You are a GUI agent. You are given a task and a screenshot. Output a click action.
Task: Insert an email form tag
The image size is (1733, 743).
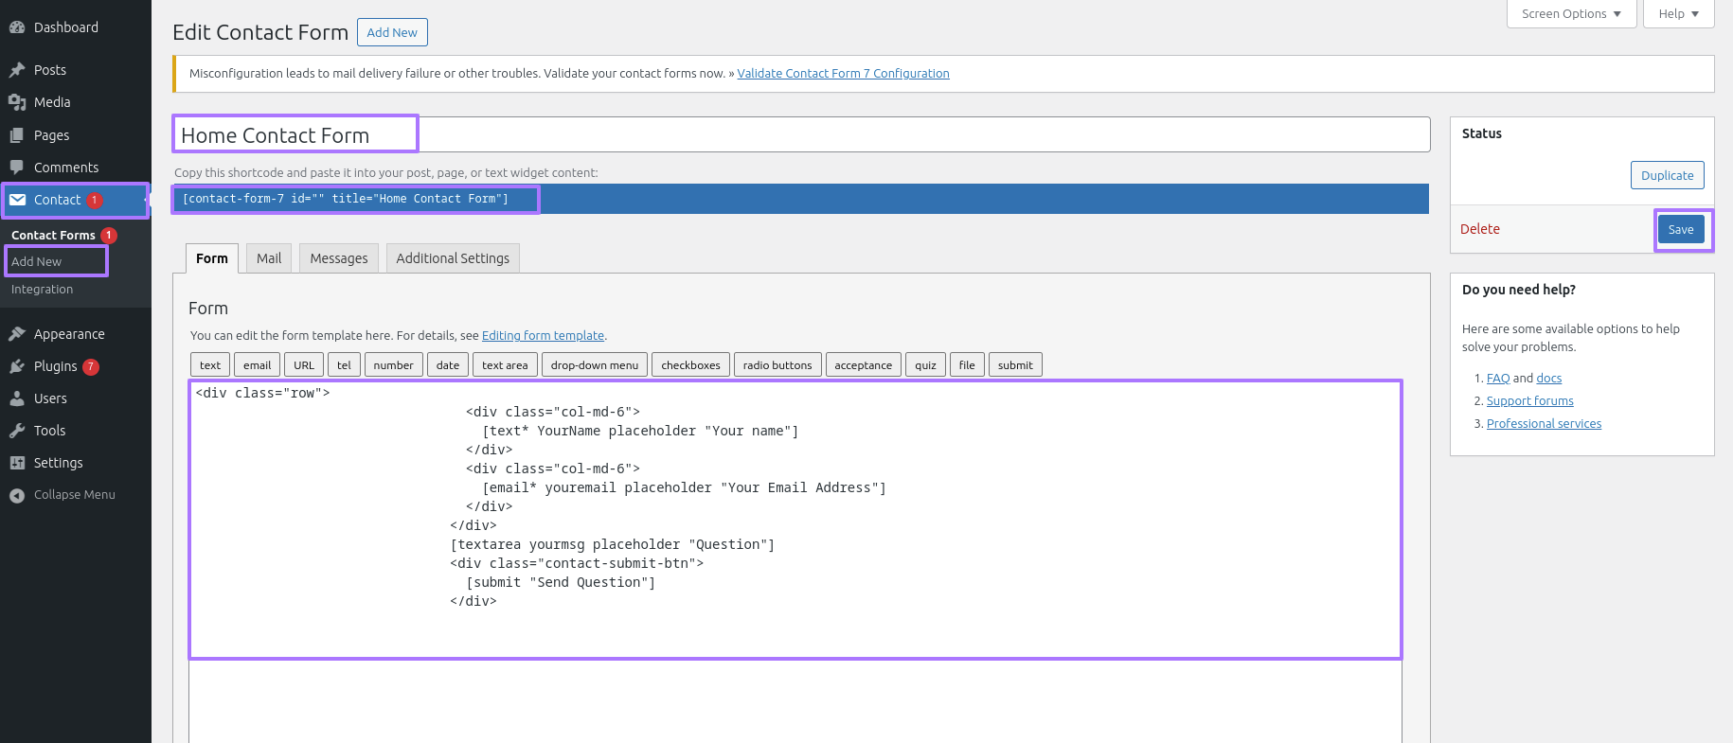pyautogui.click(x=257, y=365)
